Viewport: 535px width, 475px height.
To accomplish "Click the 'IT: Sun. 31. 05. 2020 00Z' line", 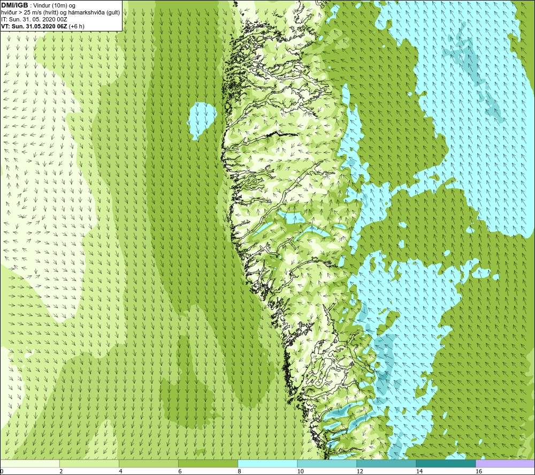I will pyautogui.click(x=34, y=19).
